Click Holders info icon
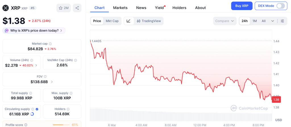 (68, 109)
